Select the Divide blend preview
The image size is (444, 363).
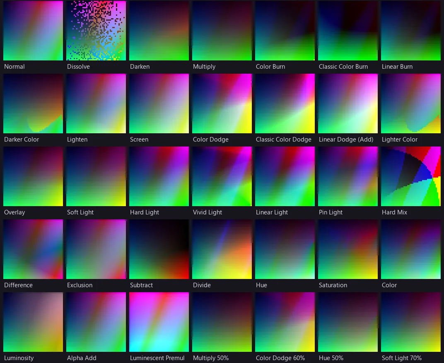(x=222, y=249)
